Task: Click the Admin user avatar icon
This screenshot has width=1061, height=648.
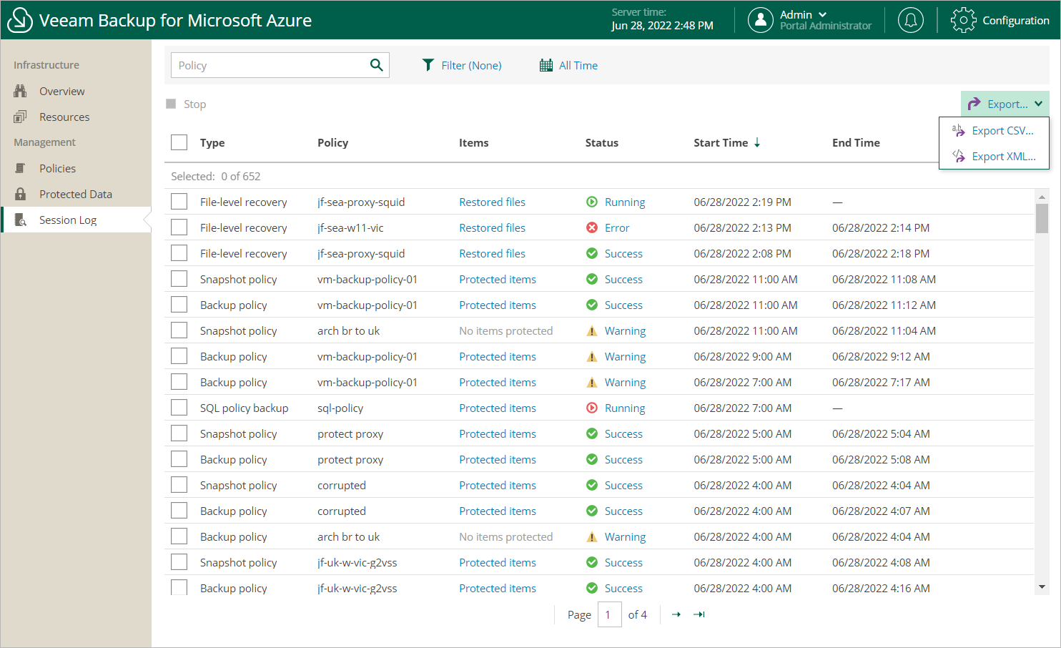Action: [x=761, y=20]
